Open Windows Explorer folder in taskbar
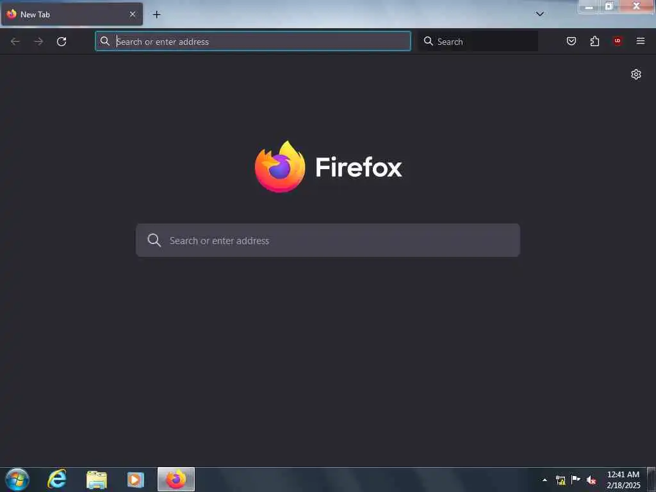The image size is (656, 492). [x=97, y=480]
